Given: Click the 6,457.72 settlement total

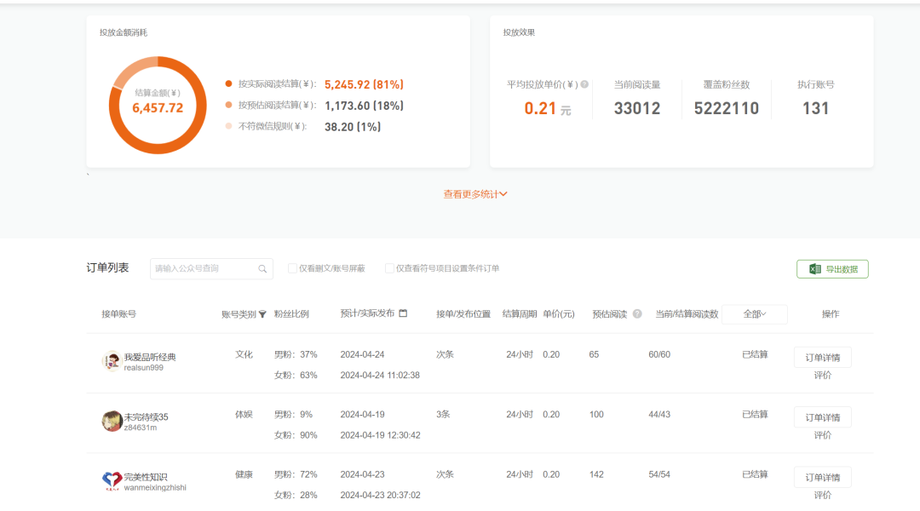Looking at the screenshot, I should pyautogui.click(x=158, y=108).
